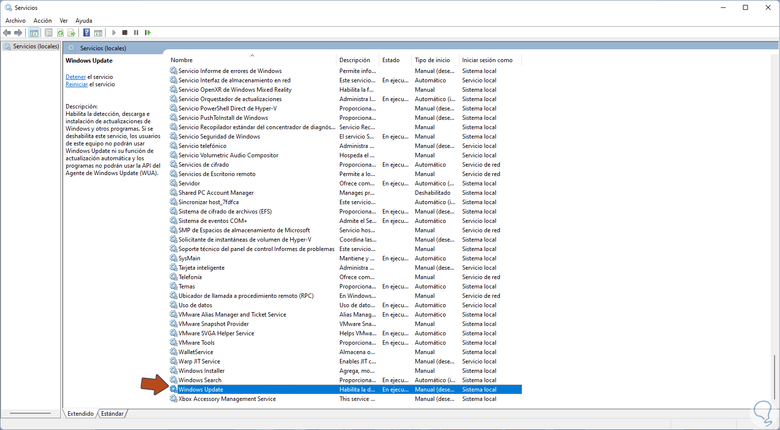
Task: Select Sistema de eventos COM+ name
Action: [213, 221]
